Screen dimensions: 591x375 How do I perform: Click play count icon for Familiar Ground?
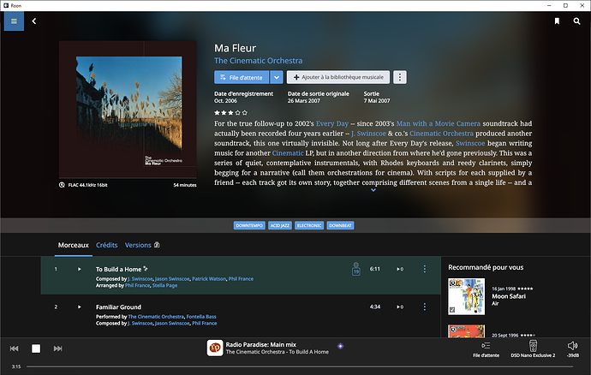click(x=400, y=307)
